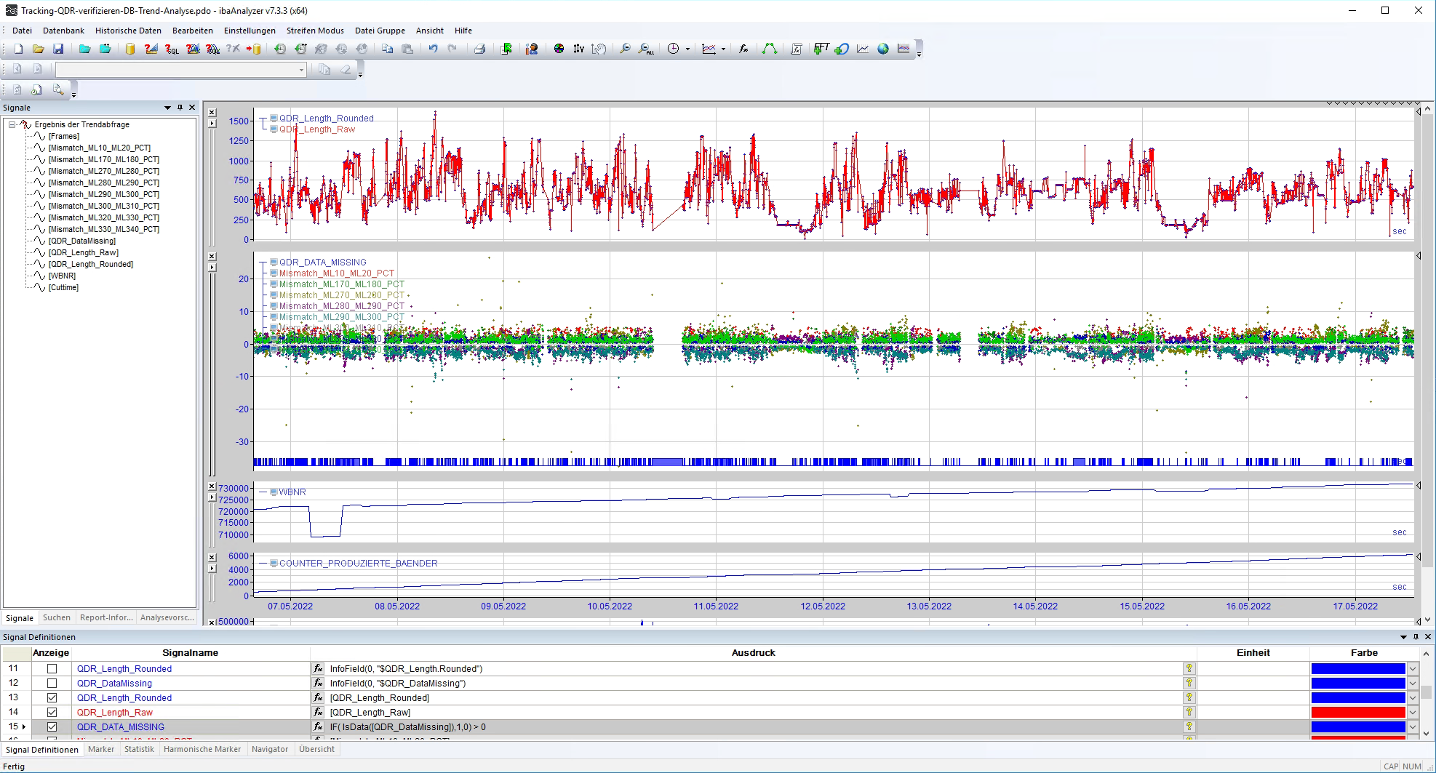Switch to the Harmonische Marker tab
Image resolution: width=1436 pixels, height=773 pixels.
point(202,749)
